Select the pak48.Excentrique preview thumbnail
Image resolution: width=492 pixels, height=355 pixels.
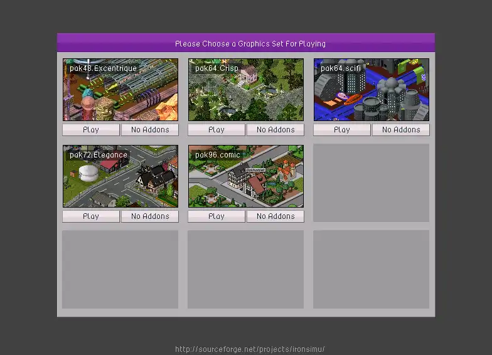(120, 90)
